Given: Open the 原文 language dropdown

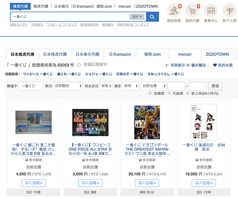Looking at the screenshot, I should click(x=137, y=17).
